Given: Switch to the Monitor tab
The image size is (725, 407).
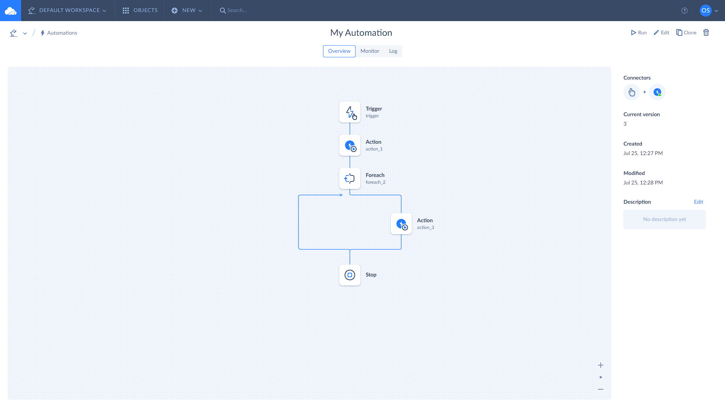Looking at the screenshot, I should [369, 51].
